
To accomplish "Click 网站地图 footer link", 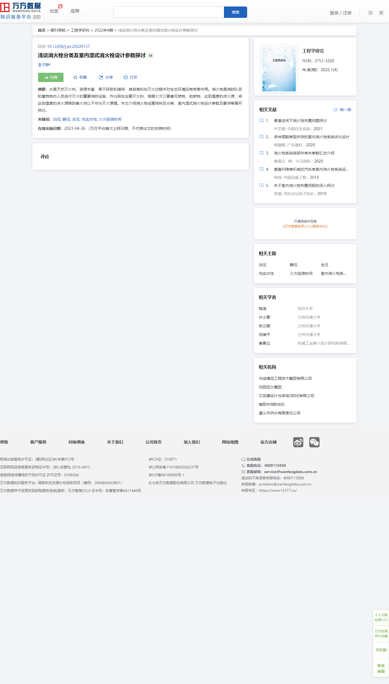I will 230,442.
